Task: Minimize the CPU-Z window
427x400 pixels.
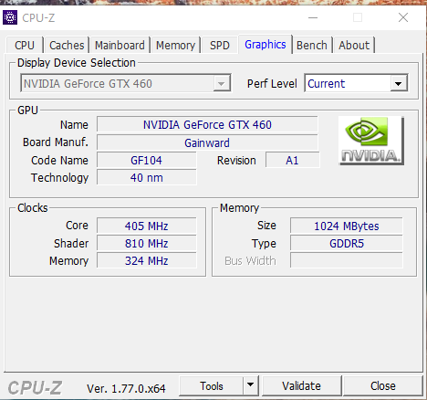Action: (313, 17)
